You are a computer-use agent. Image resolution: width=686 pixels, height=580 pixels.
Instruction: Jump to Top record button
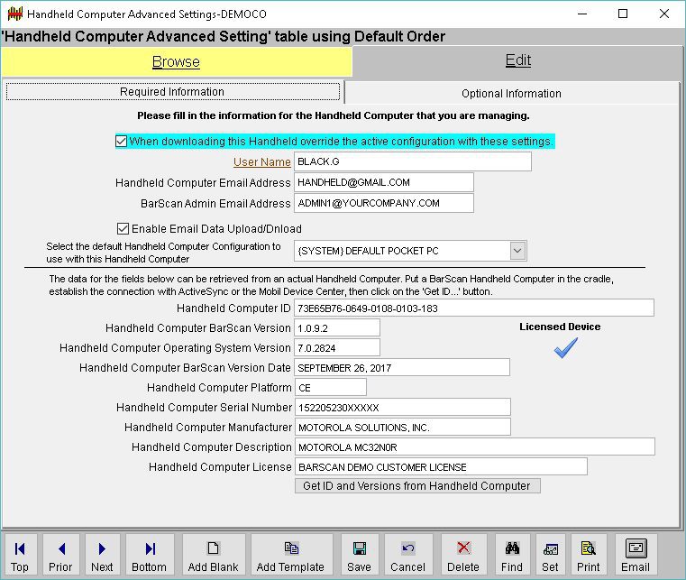(20, 555)
